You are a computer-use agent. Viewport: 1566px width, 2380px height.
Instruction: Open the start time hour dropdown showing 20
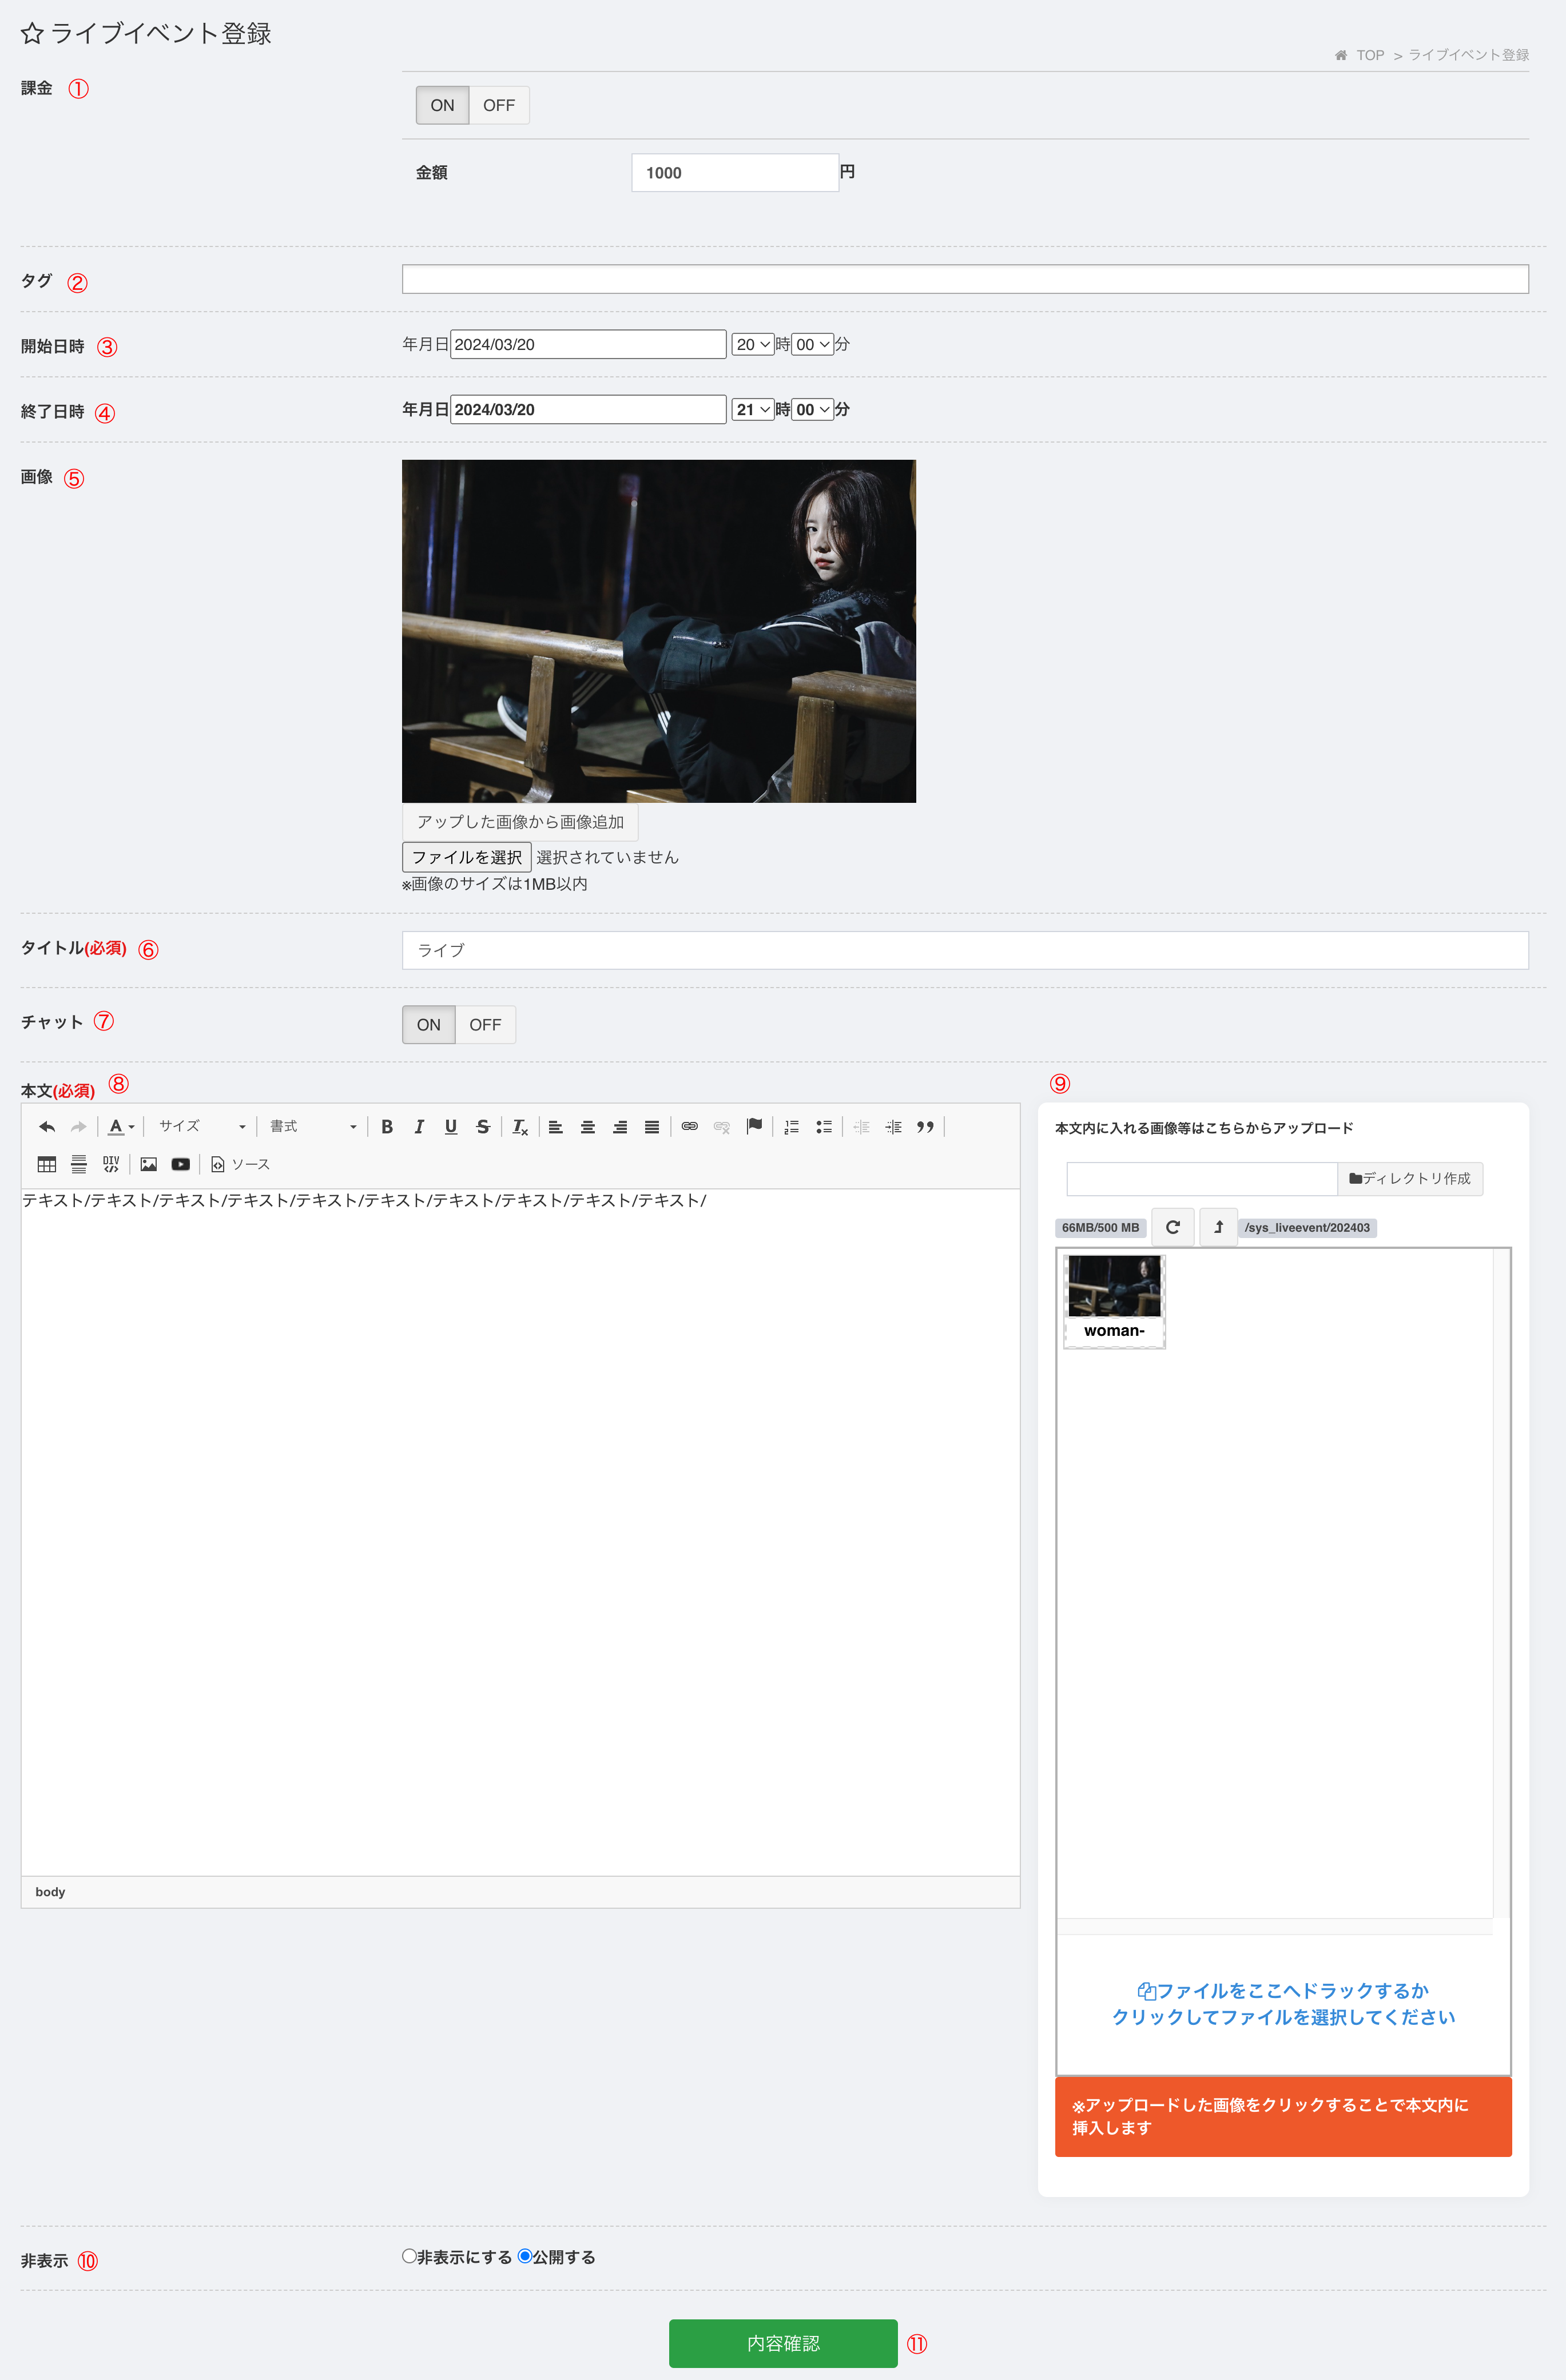(x=753, y=344)
